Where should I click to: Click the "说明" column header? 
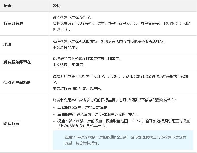(x=57, y=6)
